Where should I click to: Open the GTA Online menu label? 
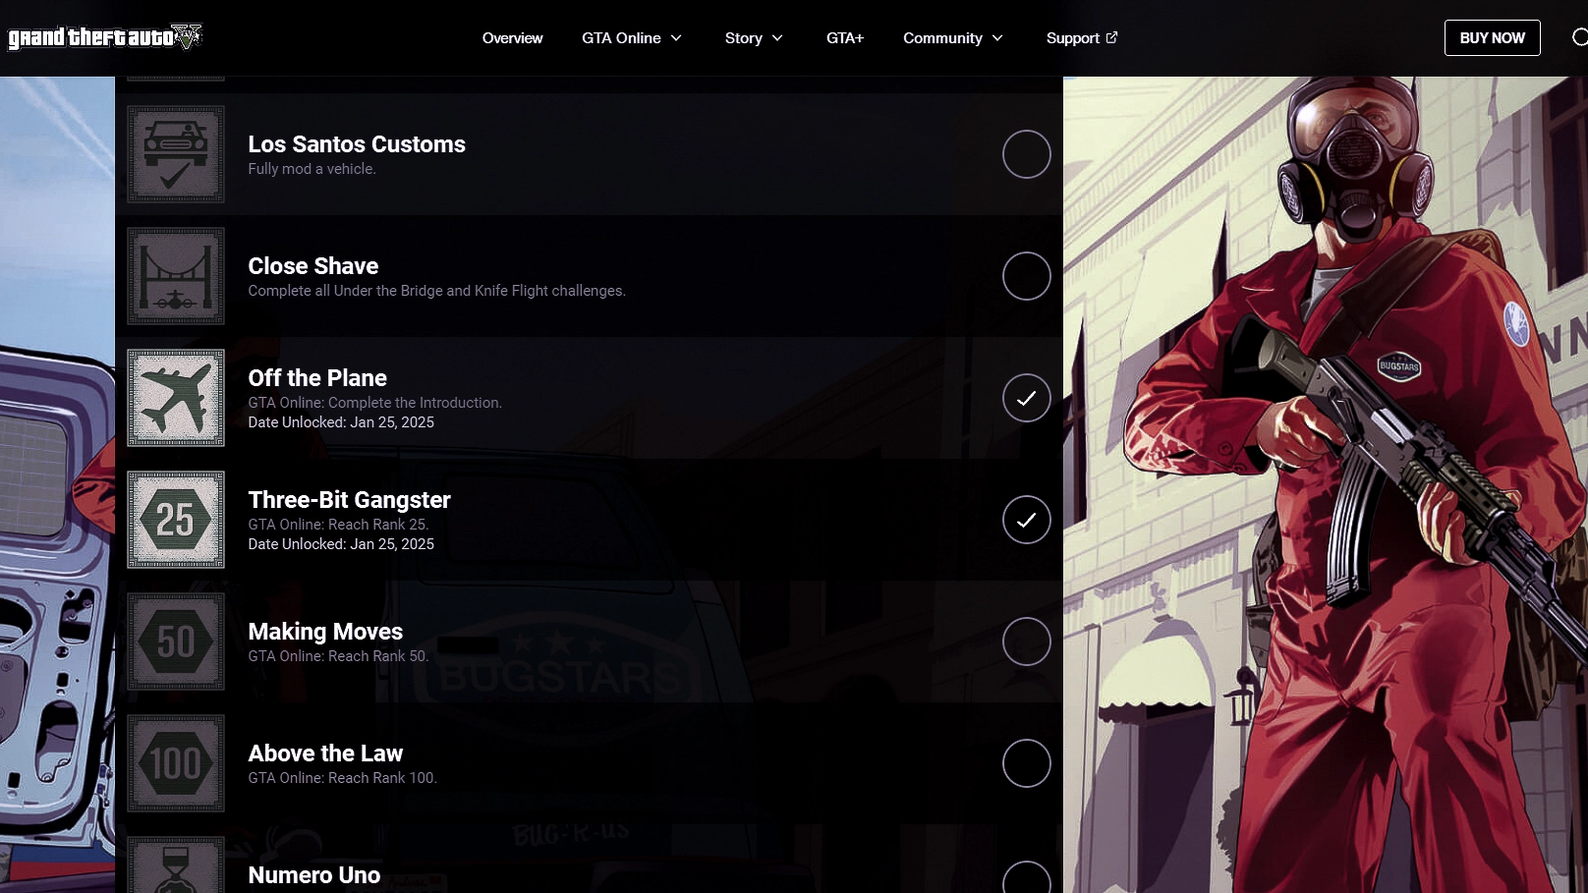[621, 38]
